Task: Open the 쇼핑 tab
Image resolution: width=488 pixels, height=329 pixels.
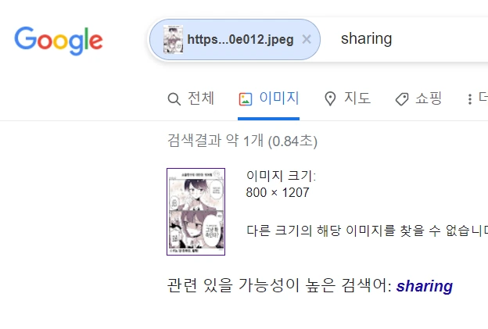Action: pos(429,98)
